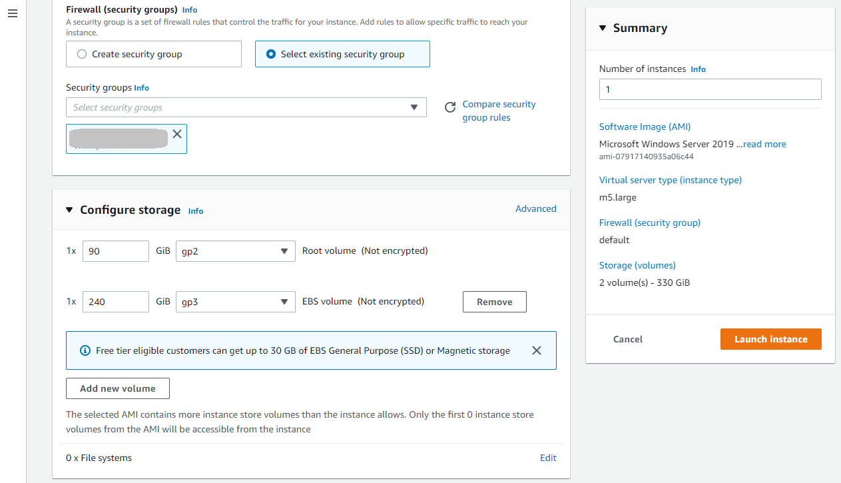Click the root volume size field

tap(115, 251)
